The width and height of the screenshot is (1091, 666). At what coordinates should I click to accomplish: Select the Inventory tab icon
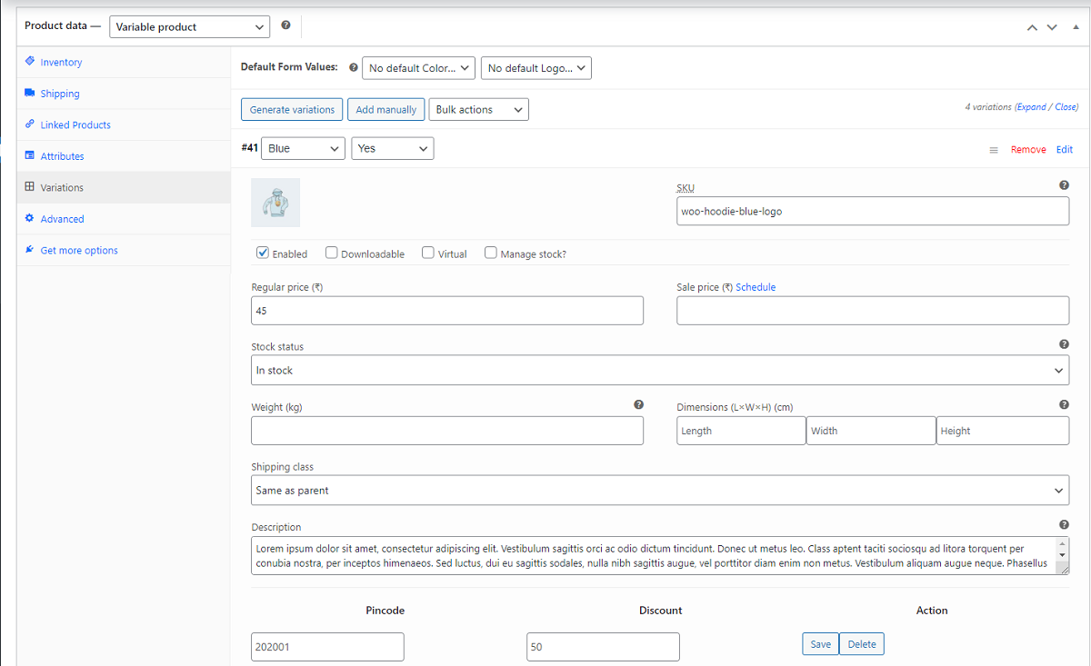coord(31,62)
